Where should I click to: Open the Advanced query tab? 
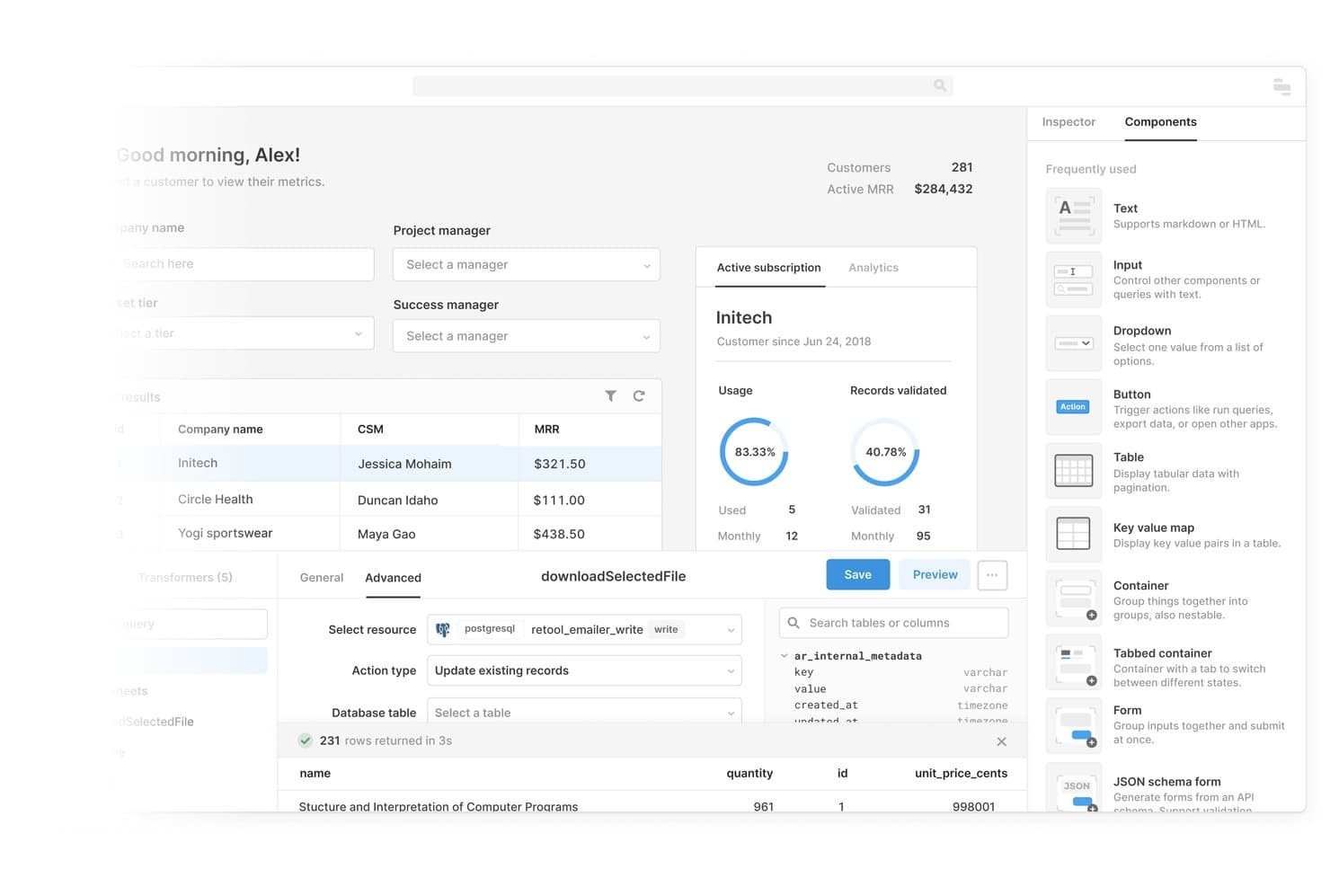pyautogui.click(x=393, y=578)
